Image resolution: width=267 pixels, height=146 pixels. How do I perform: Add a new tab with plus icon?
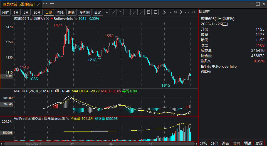point(52,4)
